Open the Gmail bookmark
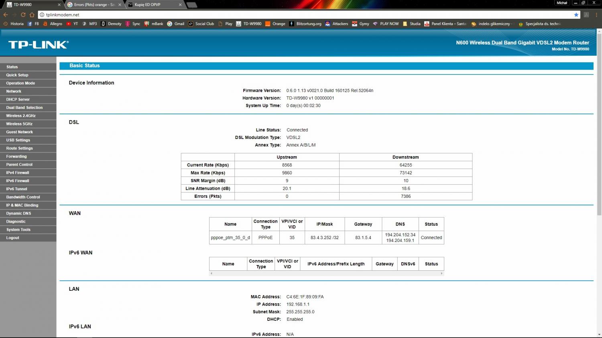This screenshot has width=602, height=338. (175, 24)
